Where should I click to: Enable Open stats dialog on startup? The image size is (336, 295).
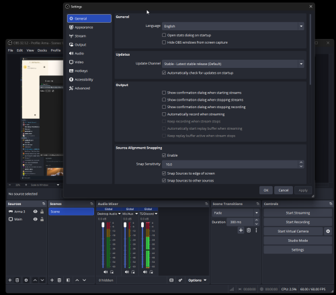point(164,35)
